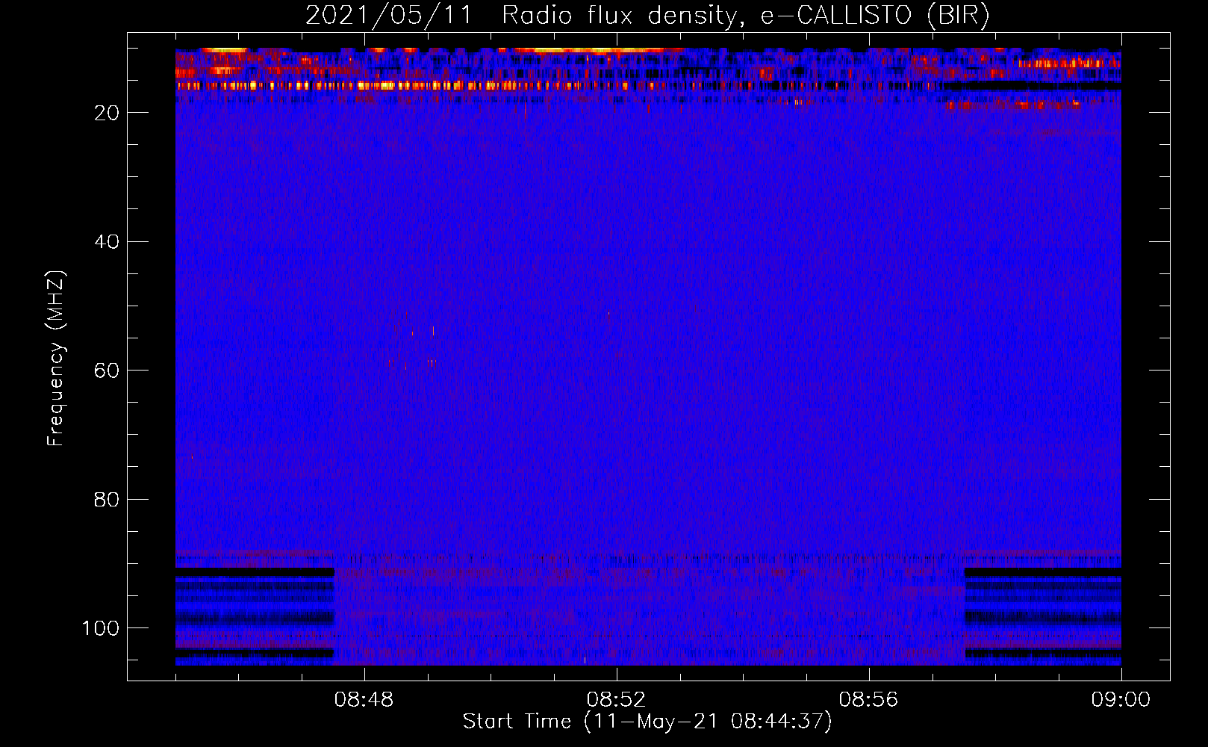
Task: Click the "08:48" time tick label
Action: 364,700
